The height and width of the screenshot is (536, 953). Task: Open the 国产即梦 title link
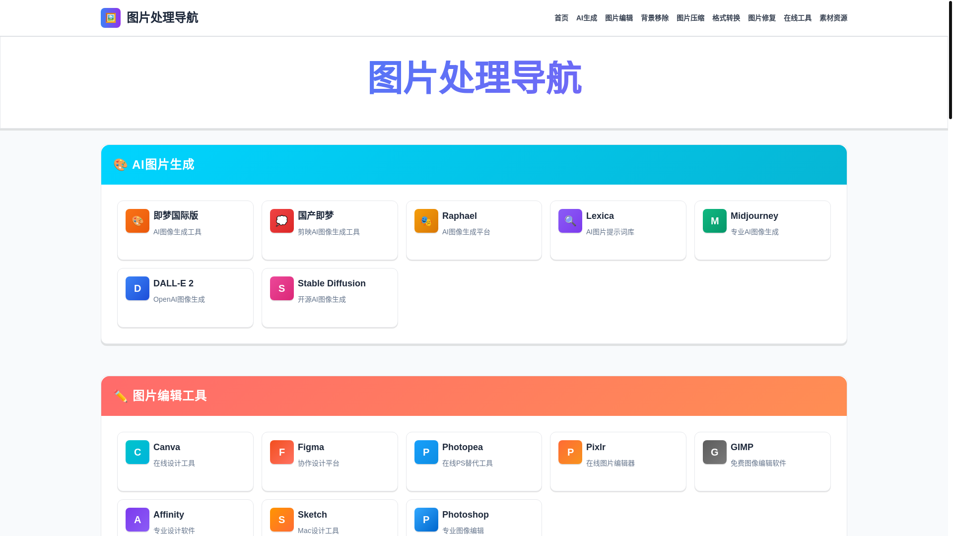(x=316, y=215)
